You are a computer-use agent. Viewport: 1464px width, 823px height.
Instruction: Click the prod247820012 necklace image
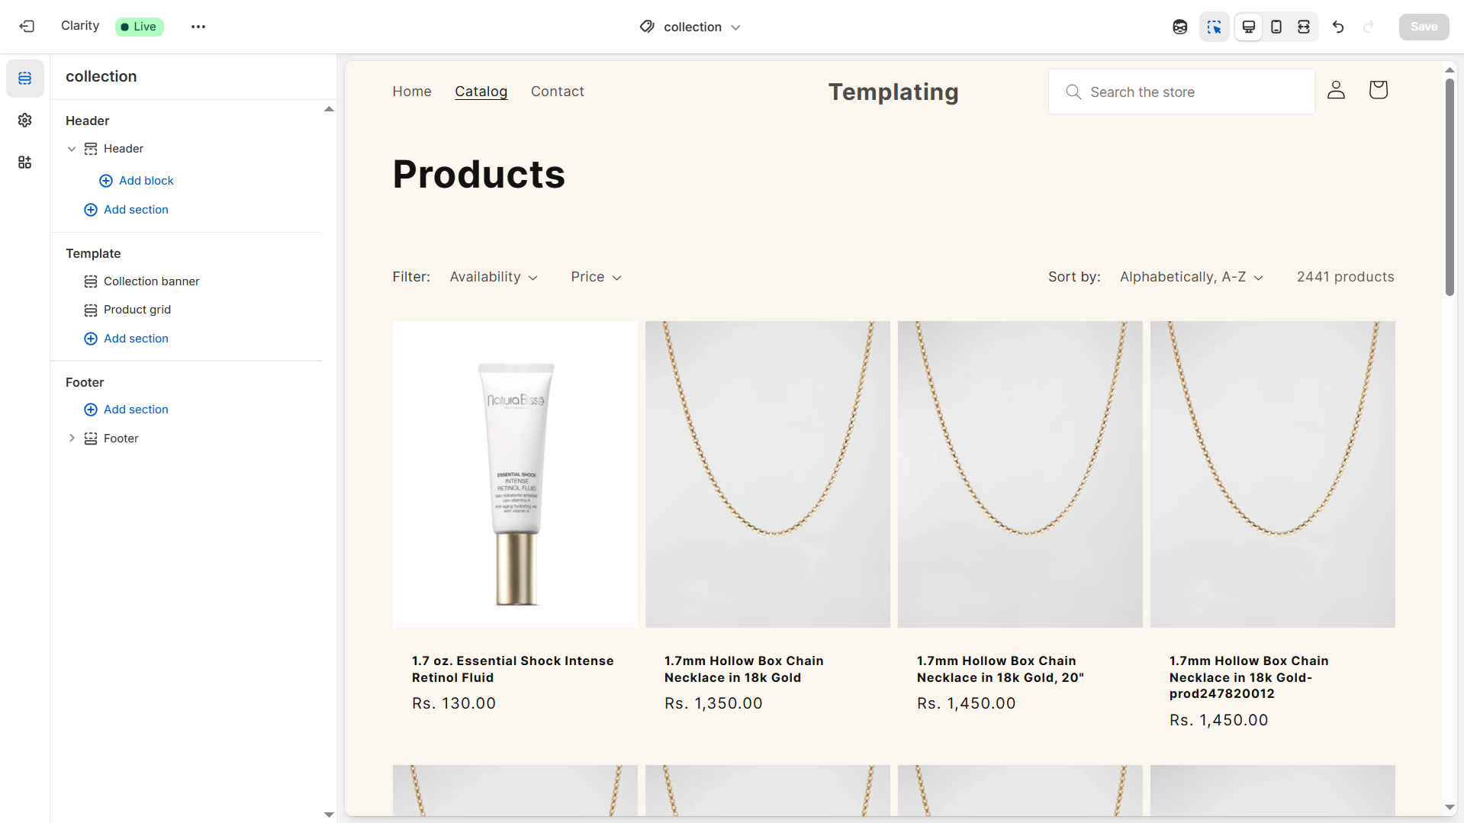coord(1273,474)
